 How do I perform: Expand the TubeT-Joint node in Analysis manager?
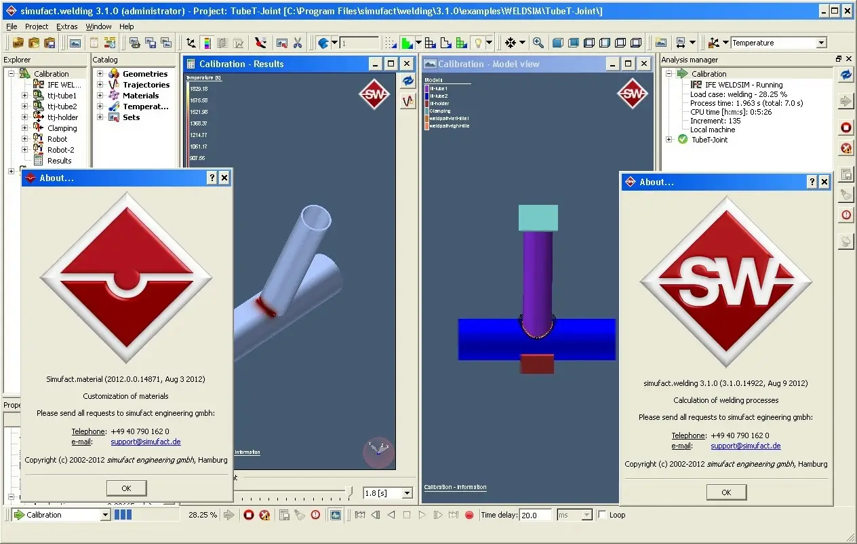pyautogui.click(x=669, y=140)
